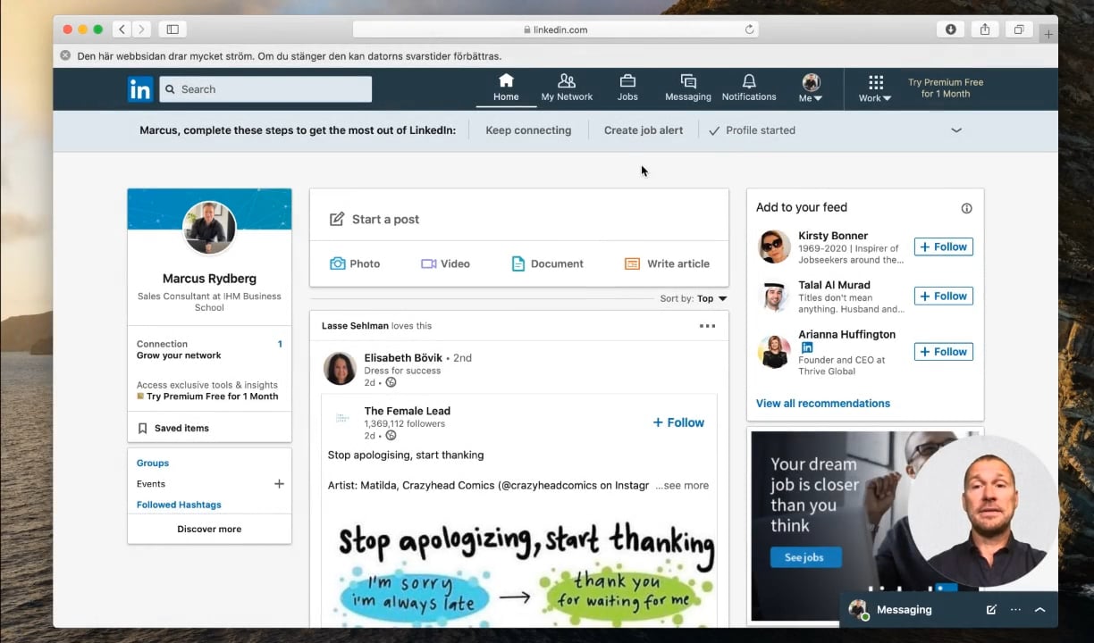Click Write article
This screenshot has height=643, width=1094.
667,263
